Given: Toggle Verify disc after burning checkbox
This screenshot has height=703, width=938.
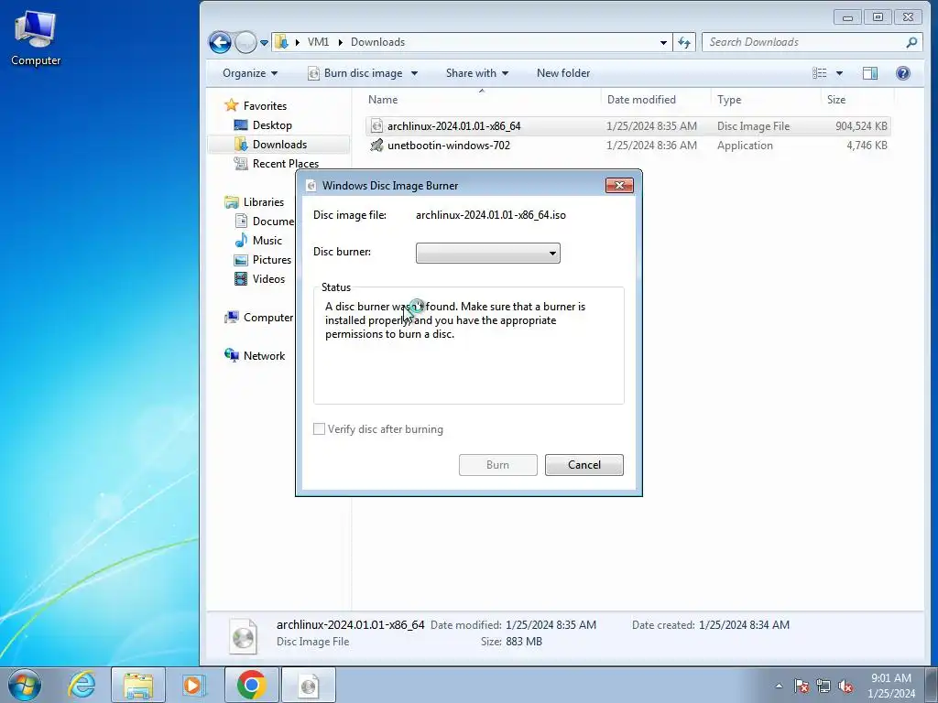Looking at the screenshot, I should (320, 429).
